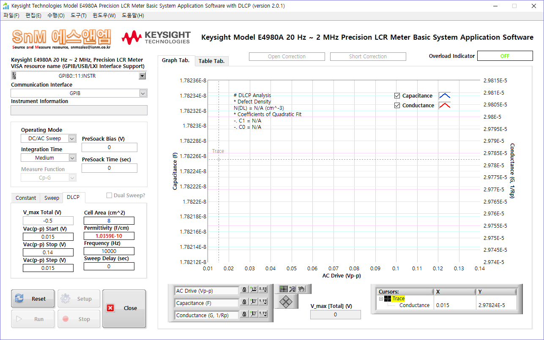Viewport: 544px width, 340px height.
Task: Open the 도구(T) menu
Action: tap(79, 16)
